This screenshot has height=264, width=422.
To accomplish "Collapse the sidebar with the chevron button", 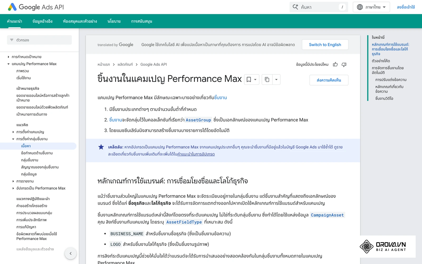I will (70, 253).
